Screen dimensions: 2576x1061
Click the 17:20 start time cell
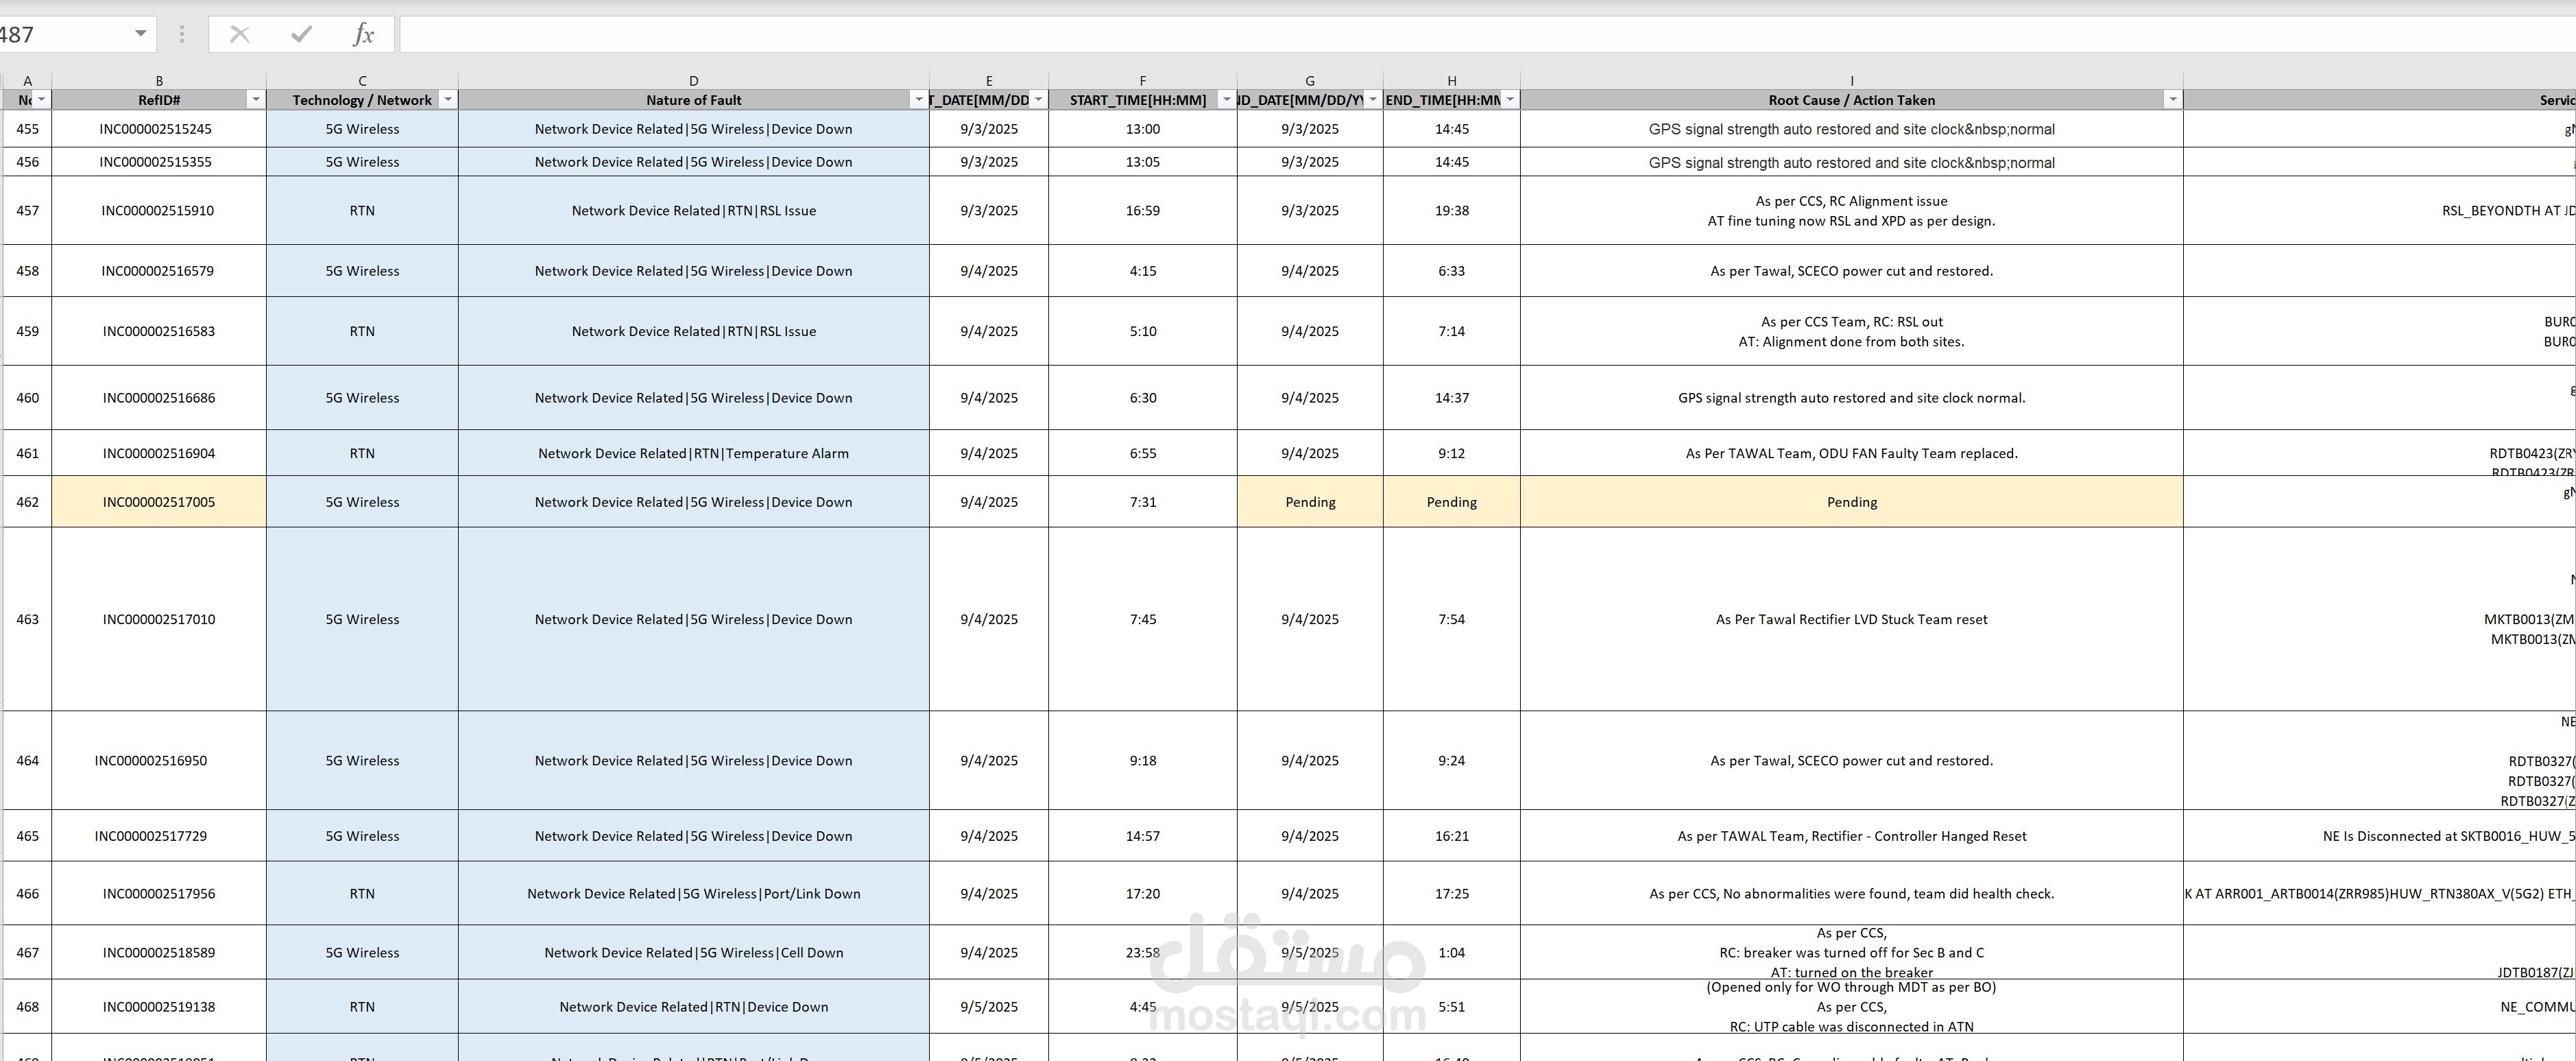[1143, 894]
